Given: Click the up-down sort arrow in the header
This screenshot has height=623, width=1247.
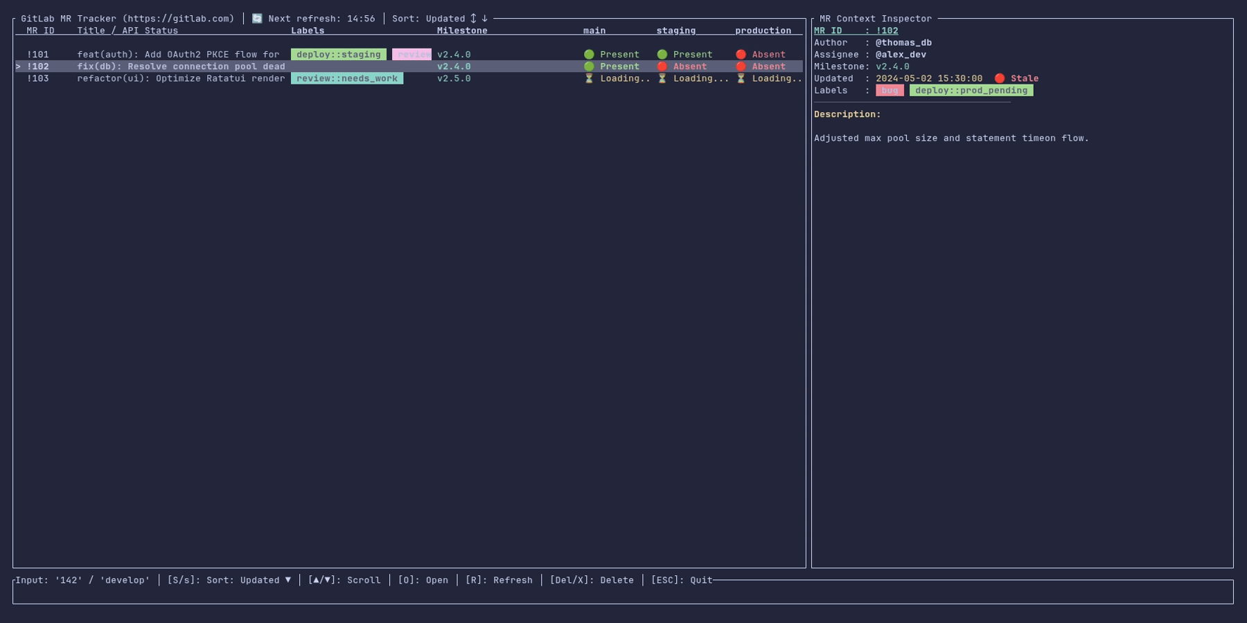Looking at the screenshot, I should point(473,19).
